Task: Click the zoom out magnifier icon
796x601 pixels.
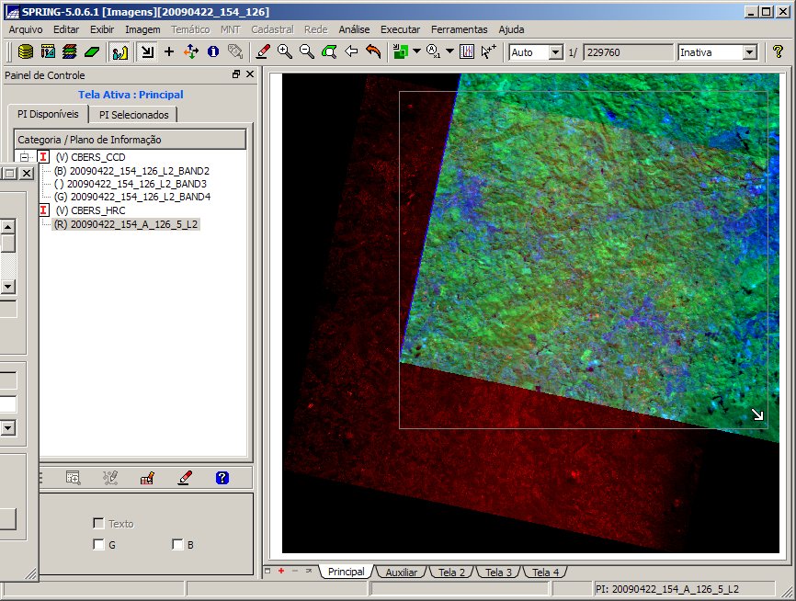Action: click(x=307, y=52)
